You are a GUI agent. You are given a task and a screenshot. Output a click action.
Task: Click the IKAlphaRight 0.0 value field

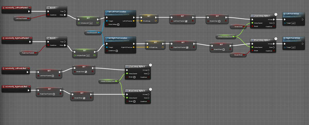[x=88, y=55]
